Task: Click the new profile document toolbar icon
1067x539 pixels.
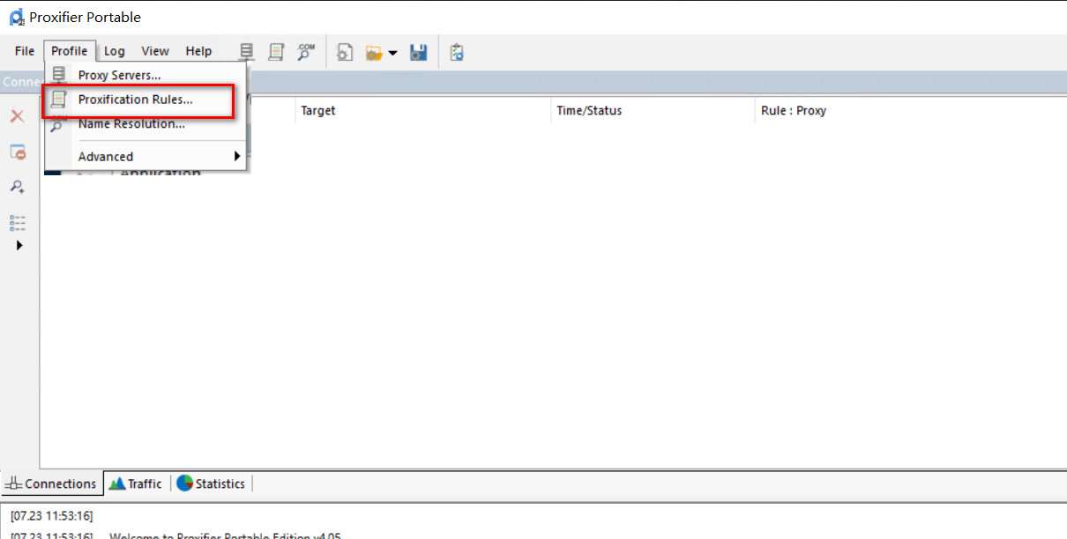Action: click(x=345, y=52)
